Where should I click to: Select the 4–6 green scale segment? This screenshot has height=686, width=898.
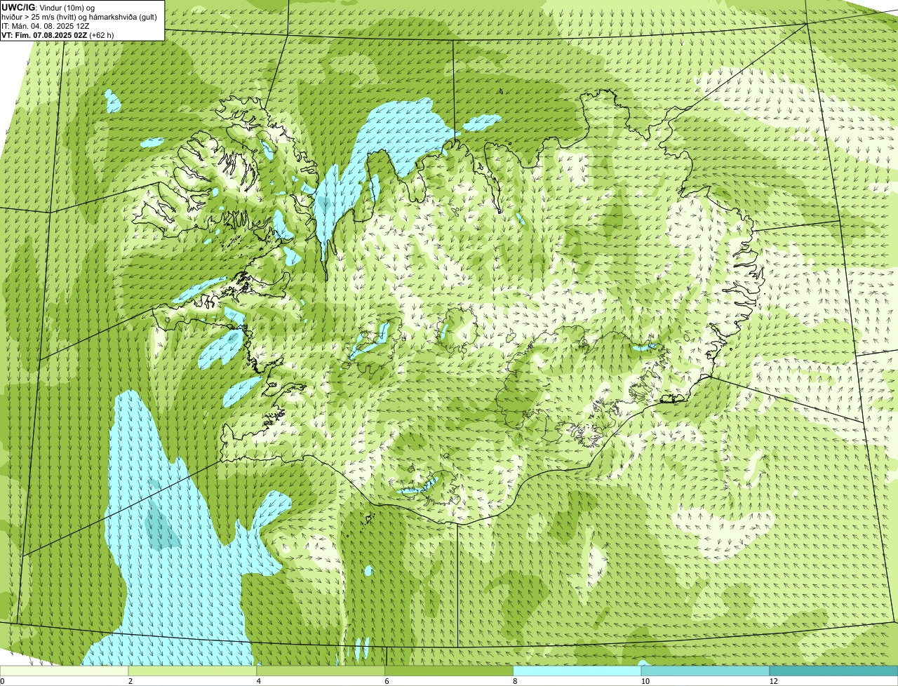pos(321,671)
